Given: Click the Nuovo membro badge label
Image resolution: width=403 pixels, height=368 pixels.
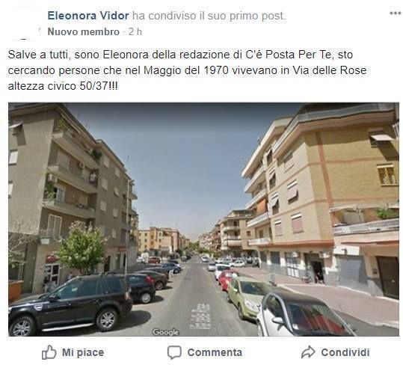Looking at the screenshot, I should click(x=84, y=32).
